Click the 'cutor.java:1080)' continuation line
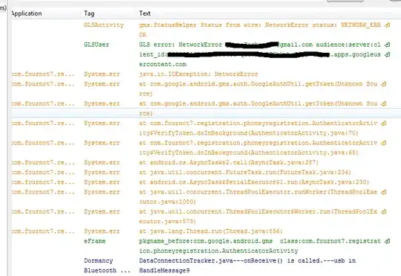This screenshot has height=276, width=401. [168, 202]
